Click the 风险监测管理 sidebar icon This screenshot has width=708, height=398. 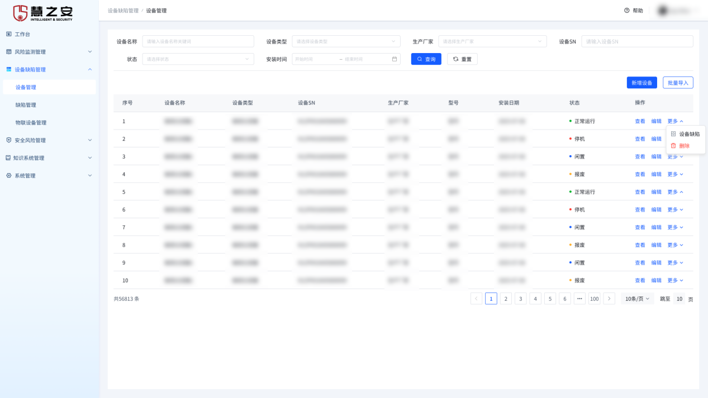[8, 52]
